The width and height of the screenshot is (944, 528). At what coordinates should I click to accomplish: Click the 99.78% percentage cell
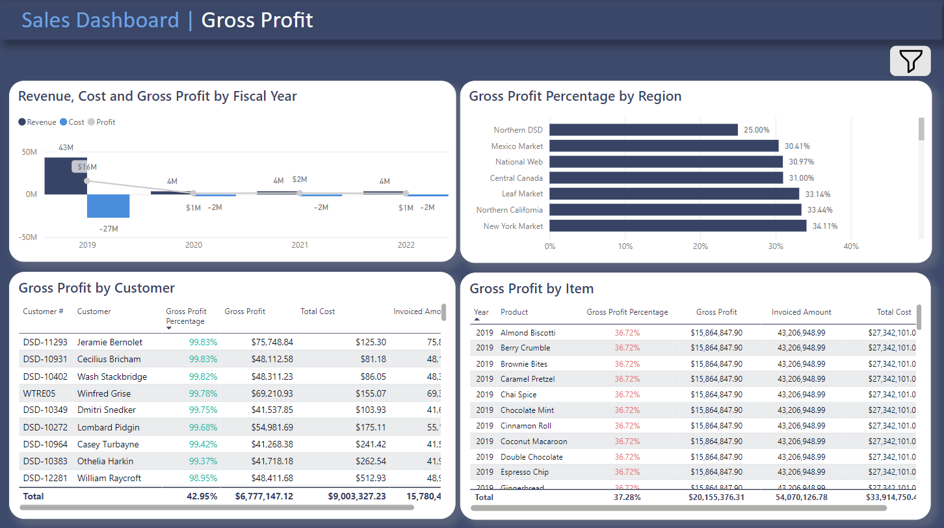203,393
